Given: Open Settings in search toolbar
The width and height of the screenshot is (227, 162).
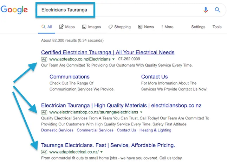Looking at the screenshot, I should pyautogui.click(x=198, y=27).
